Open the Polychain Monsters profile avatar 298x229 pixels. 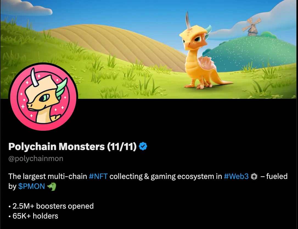[43, 97]
